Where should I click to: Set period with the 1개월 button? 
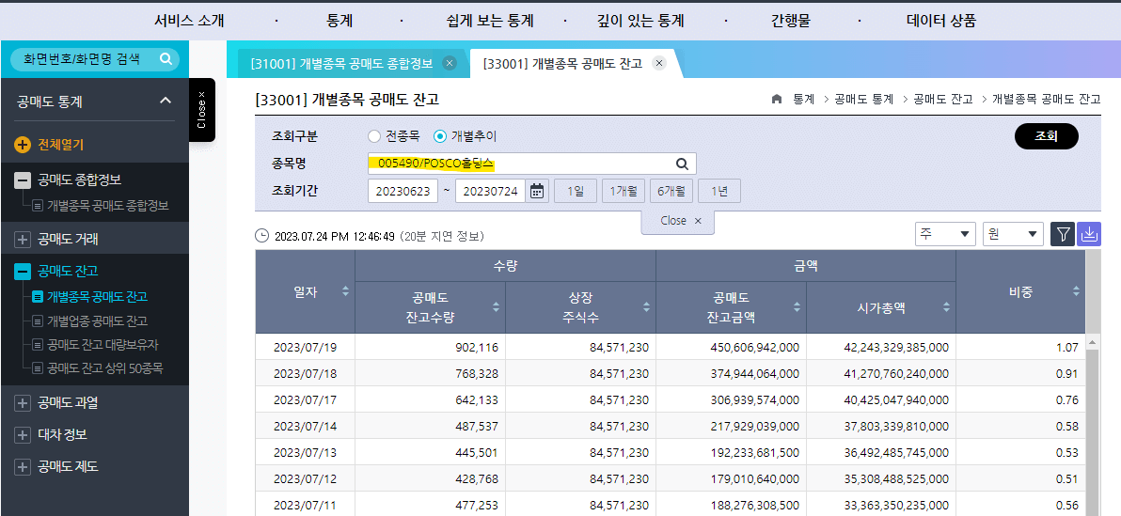623,191
